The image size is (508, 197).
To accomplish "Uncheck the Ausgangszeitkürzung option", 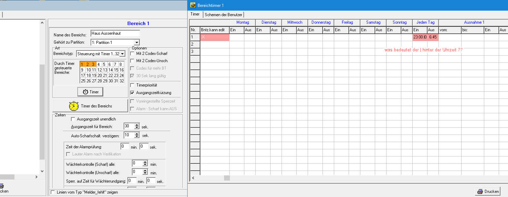I will click(x=133, y=93).
